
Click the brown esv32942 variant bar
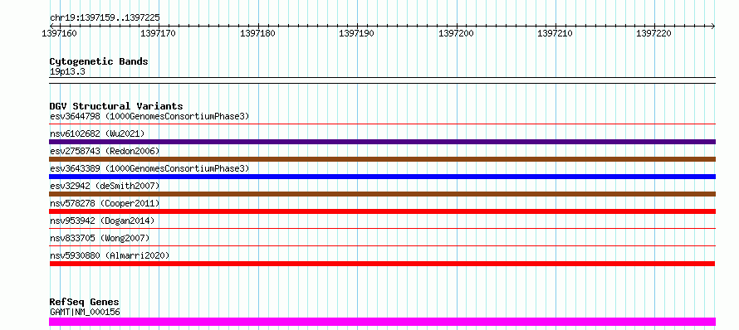coord(382,194)
